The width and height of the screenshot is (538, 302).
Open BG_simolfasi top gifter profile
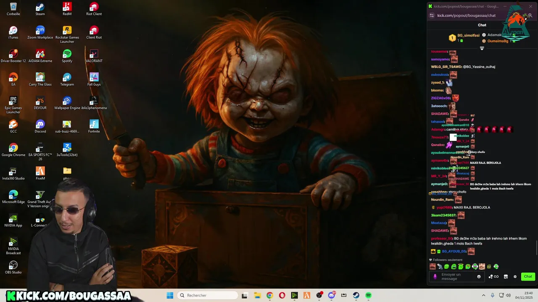click(464, 38)
